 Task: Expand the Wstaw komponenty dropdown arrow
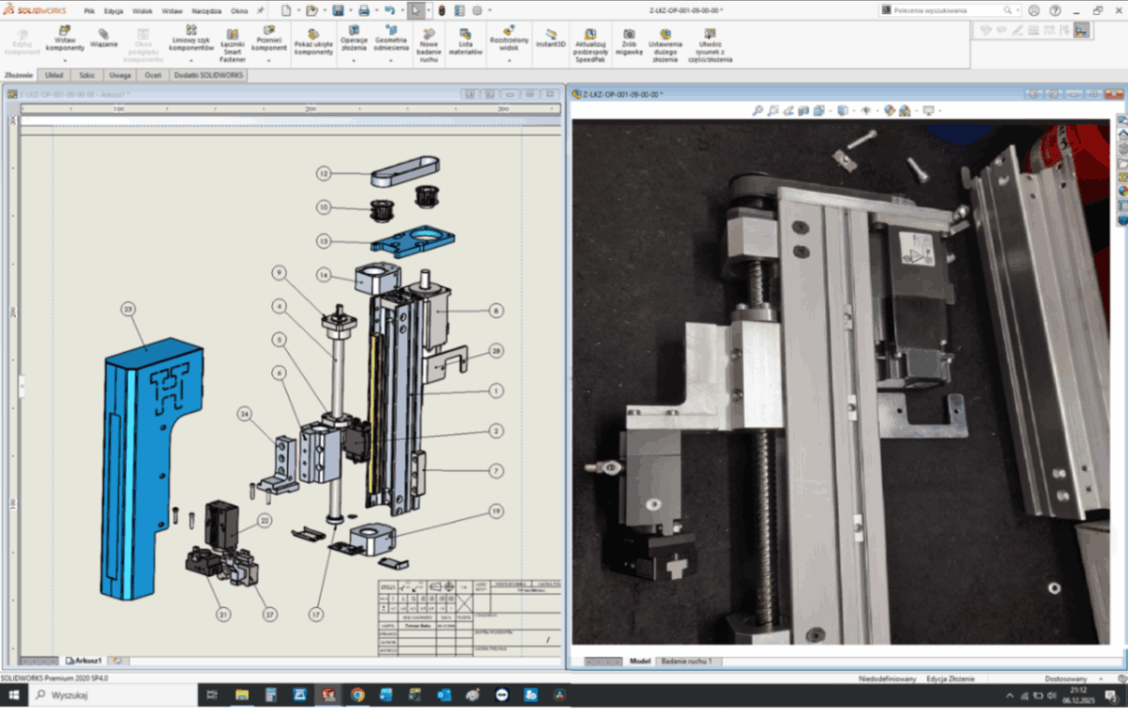tap(64, 61)
